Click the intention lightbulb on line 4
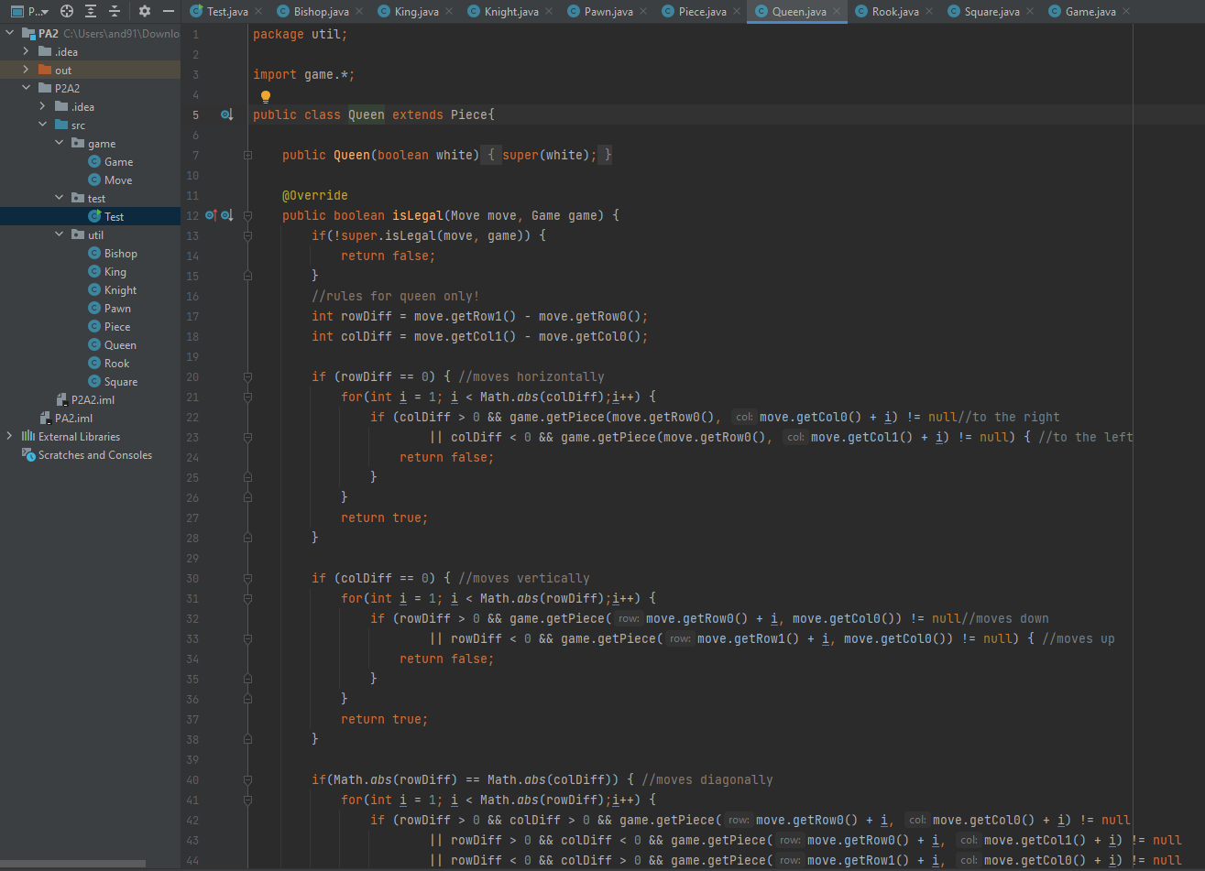1205x871 pixels. coord(265,95)
